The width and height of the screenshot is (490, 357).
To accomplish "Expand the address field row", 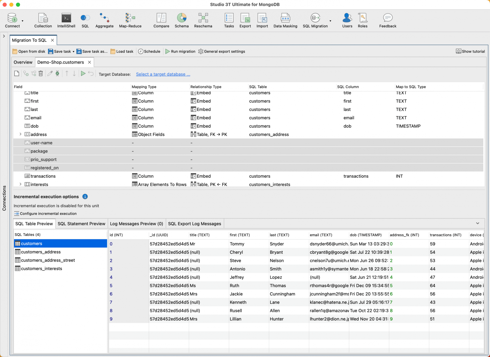I will [20, 134].
